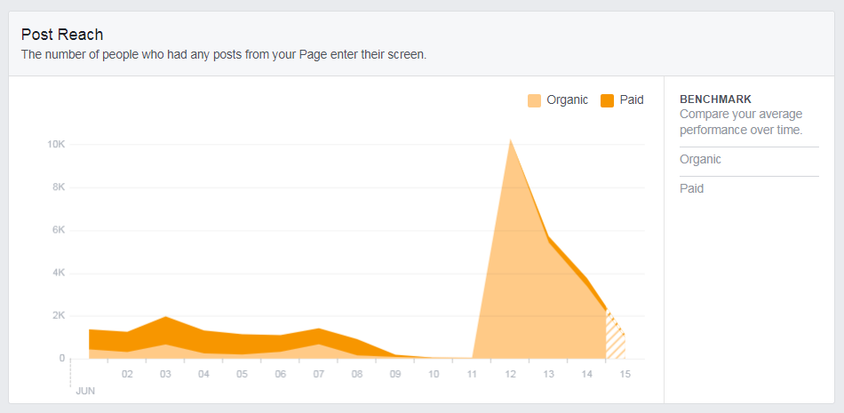Click the 6K y-axis label
Viewport: 844px width, 413px height.
[x=59, y=230]
